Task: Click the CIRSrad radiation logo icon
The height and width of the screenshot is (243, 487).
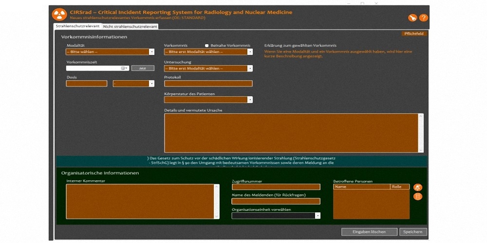Action: [59, 15]
